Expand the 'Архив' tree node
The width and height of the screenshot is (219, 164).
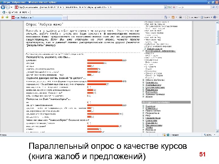pyautogui.click(x=143, y=97)
